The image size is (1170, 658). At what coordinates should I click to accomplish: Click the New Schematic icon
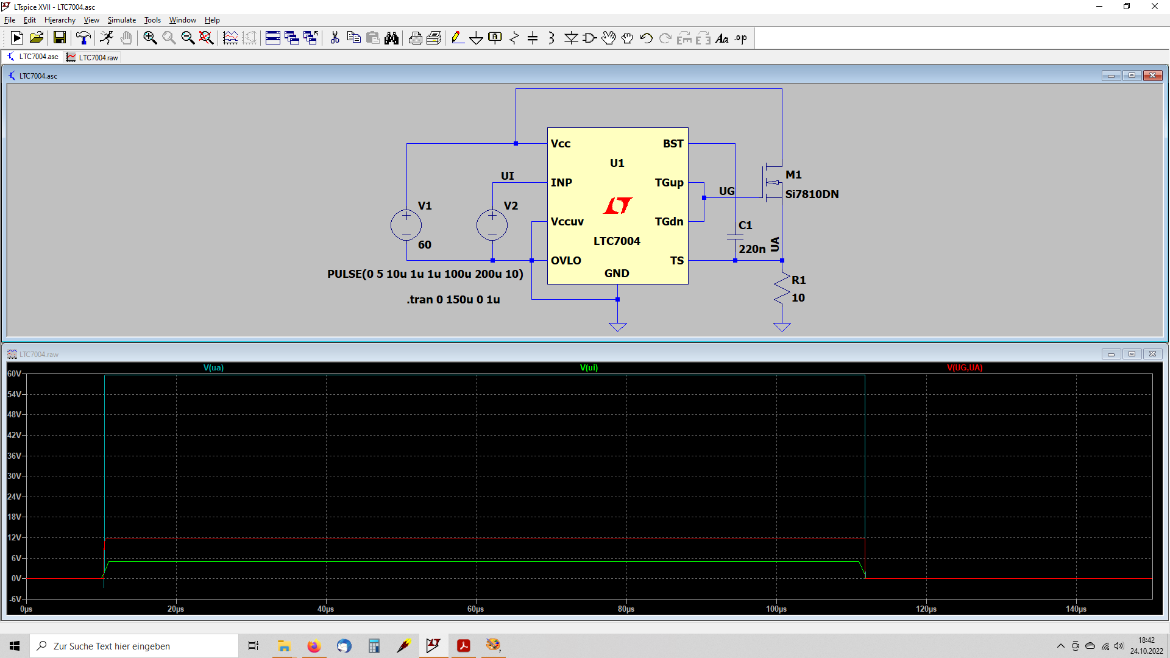coord(17,38)
